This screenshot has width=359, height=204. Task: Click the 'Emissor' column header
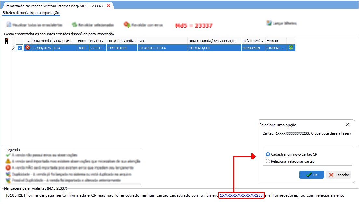click(276, 41)
